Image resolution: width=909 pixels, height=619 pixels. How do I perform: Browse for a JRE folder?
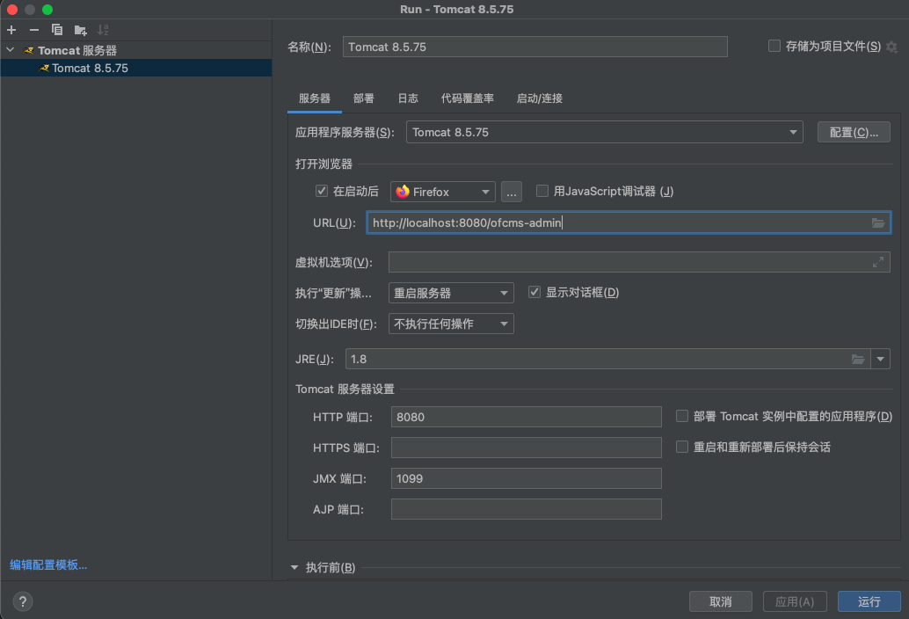(x=858, y=359)
